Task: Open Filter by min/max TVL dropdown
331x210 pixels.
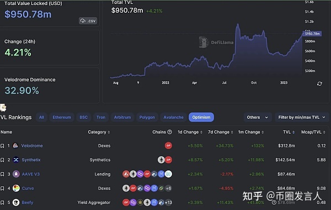Action: 302,117
